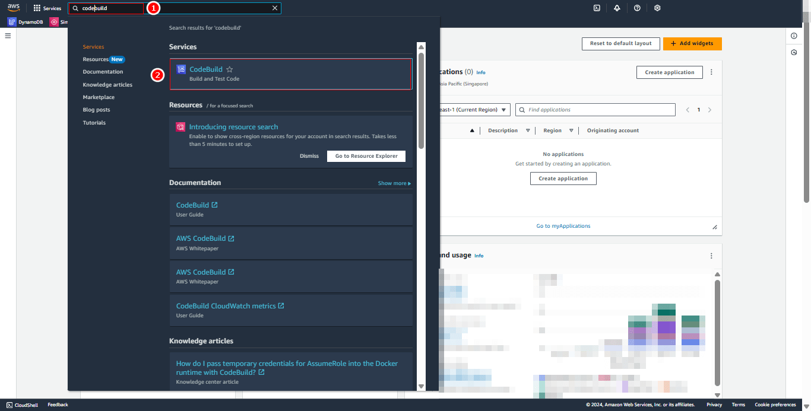Click Info link beside Applications heading
The height and width of the screenshot is (411, 811).
[x=481, y=72]
